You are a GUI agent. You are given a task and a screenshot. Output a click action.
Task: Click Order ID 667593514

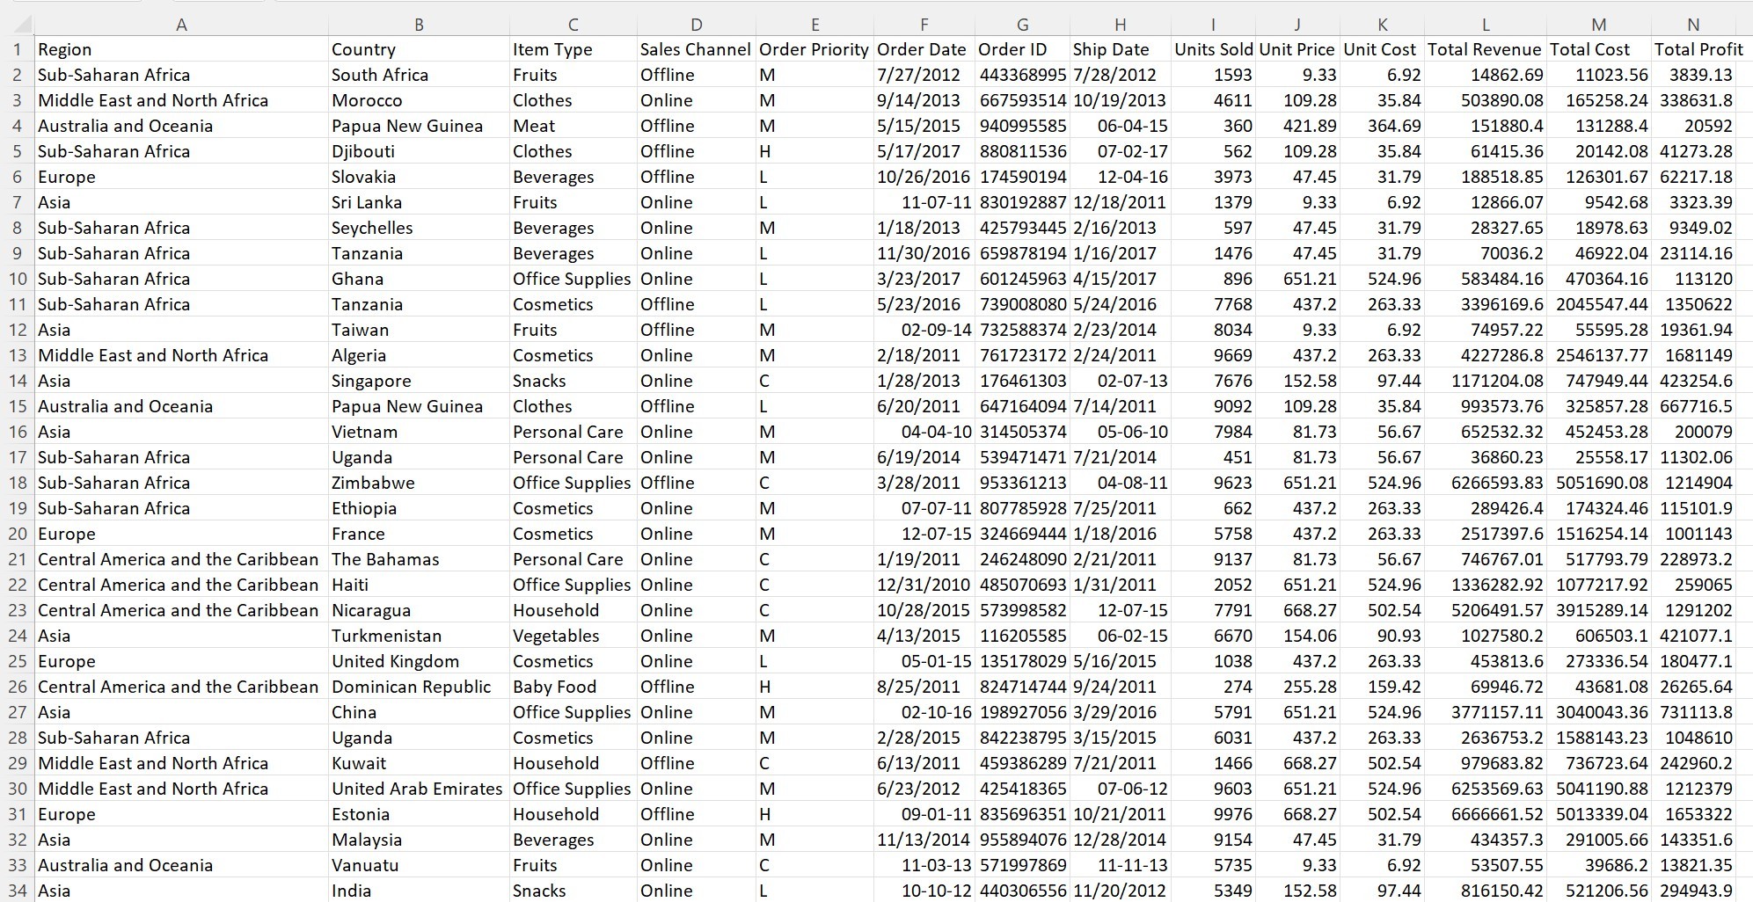point(1022,100)
